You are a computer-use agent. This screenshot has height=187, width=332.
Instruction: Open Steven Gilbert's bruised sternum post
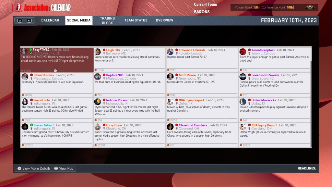click(56, 135)
